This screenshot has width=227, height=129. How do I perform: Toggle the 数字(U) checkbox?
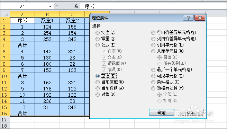click(x=112, y=51)
